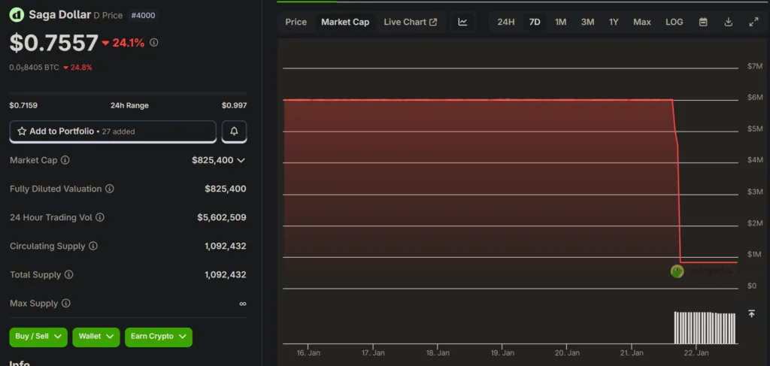
Task: Click the info icon beside Circulating Supply
Action: click(x=92, y=246)
